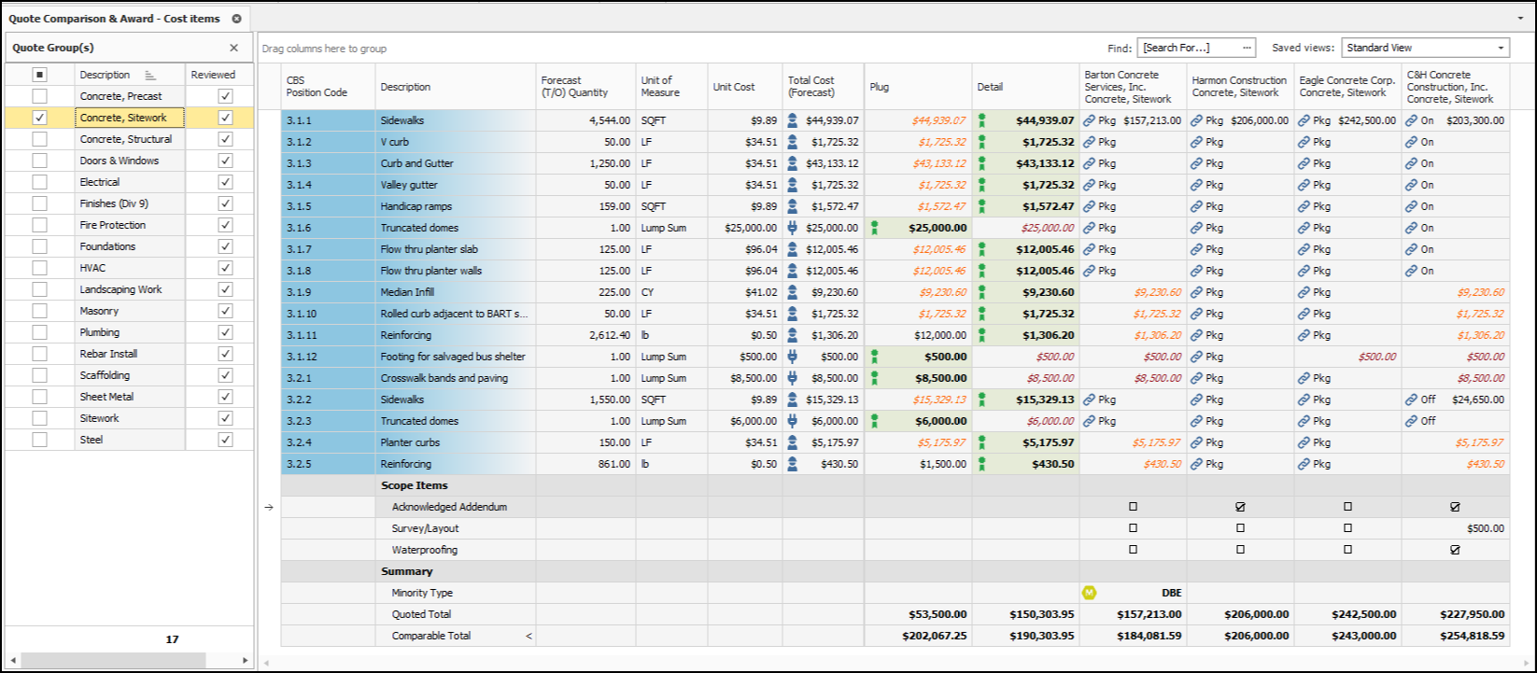Click the Harmon link icon in Median Infill row
This screenshot has width=1537, height=673.
tap(1196, 292)
